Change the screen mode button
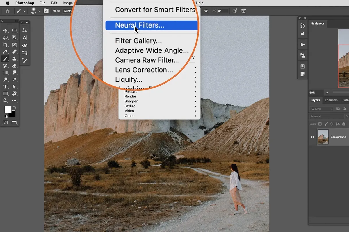The width and height of the screenshot is (349, 232). [x=14, y=123]
